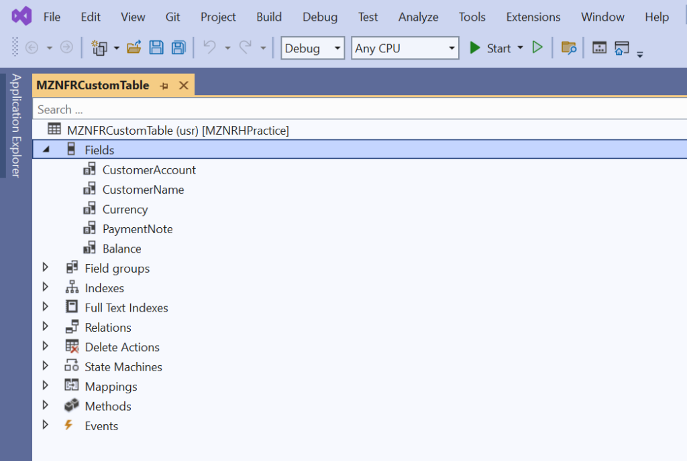Expand the Delete Actions node
687x461 pixels.
pyautogui.click(x=45, y=346)
